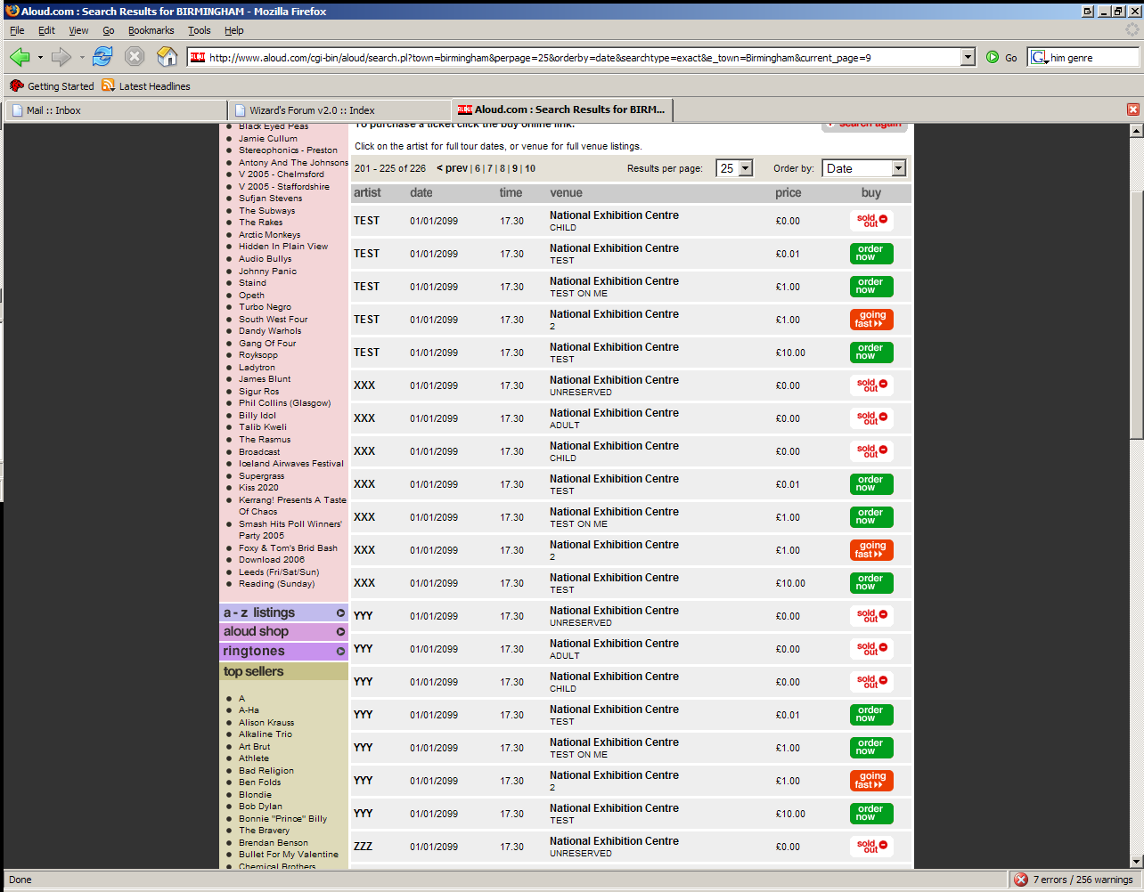Click the vertical scrollbar down arrow

tap(1136, 862)
